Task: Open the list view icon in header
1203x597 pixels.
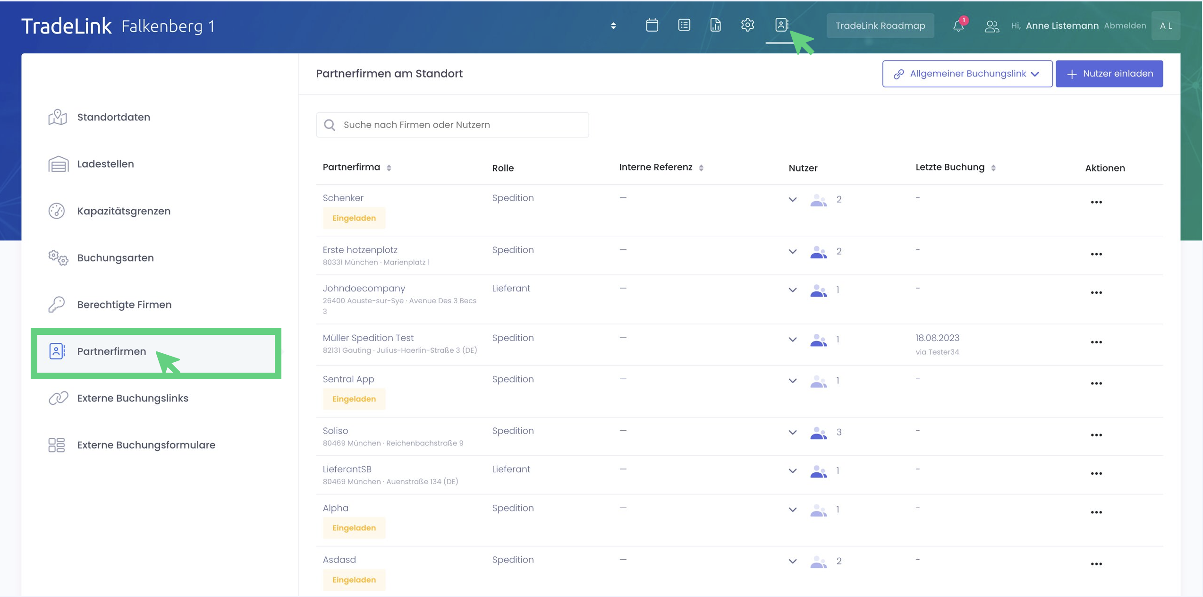Action: tap(684, 25)
